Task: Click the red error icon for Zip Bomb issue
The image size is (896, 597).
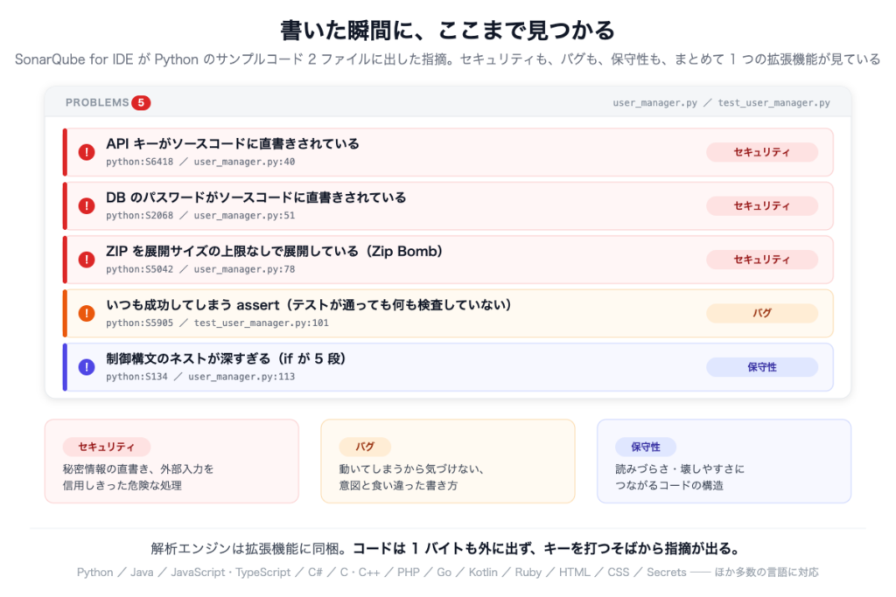Action: click(x=87, y=259)
